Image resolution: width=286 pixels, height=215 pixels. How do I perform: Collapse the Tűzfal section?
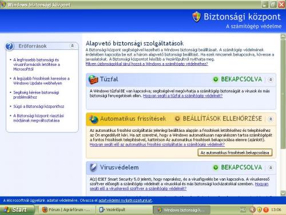271,80
